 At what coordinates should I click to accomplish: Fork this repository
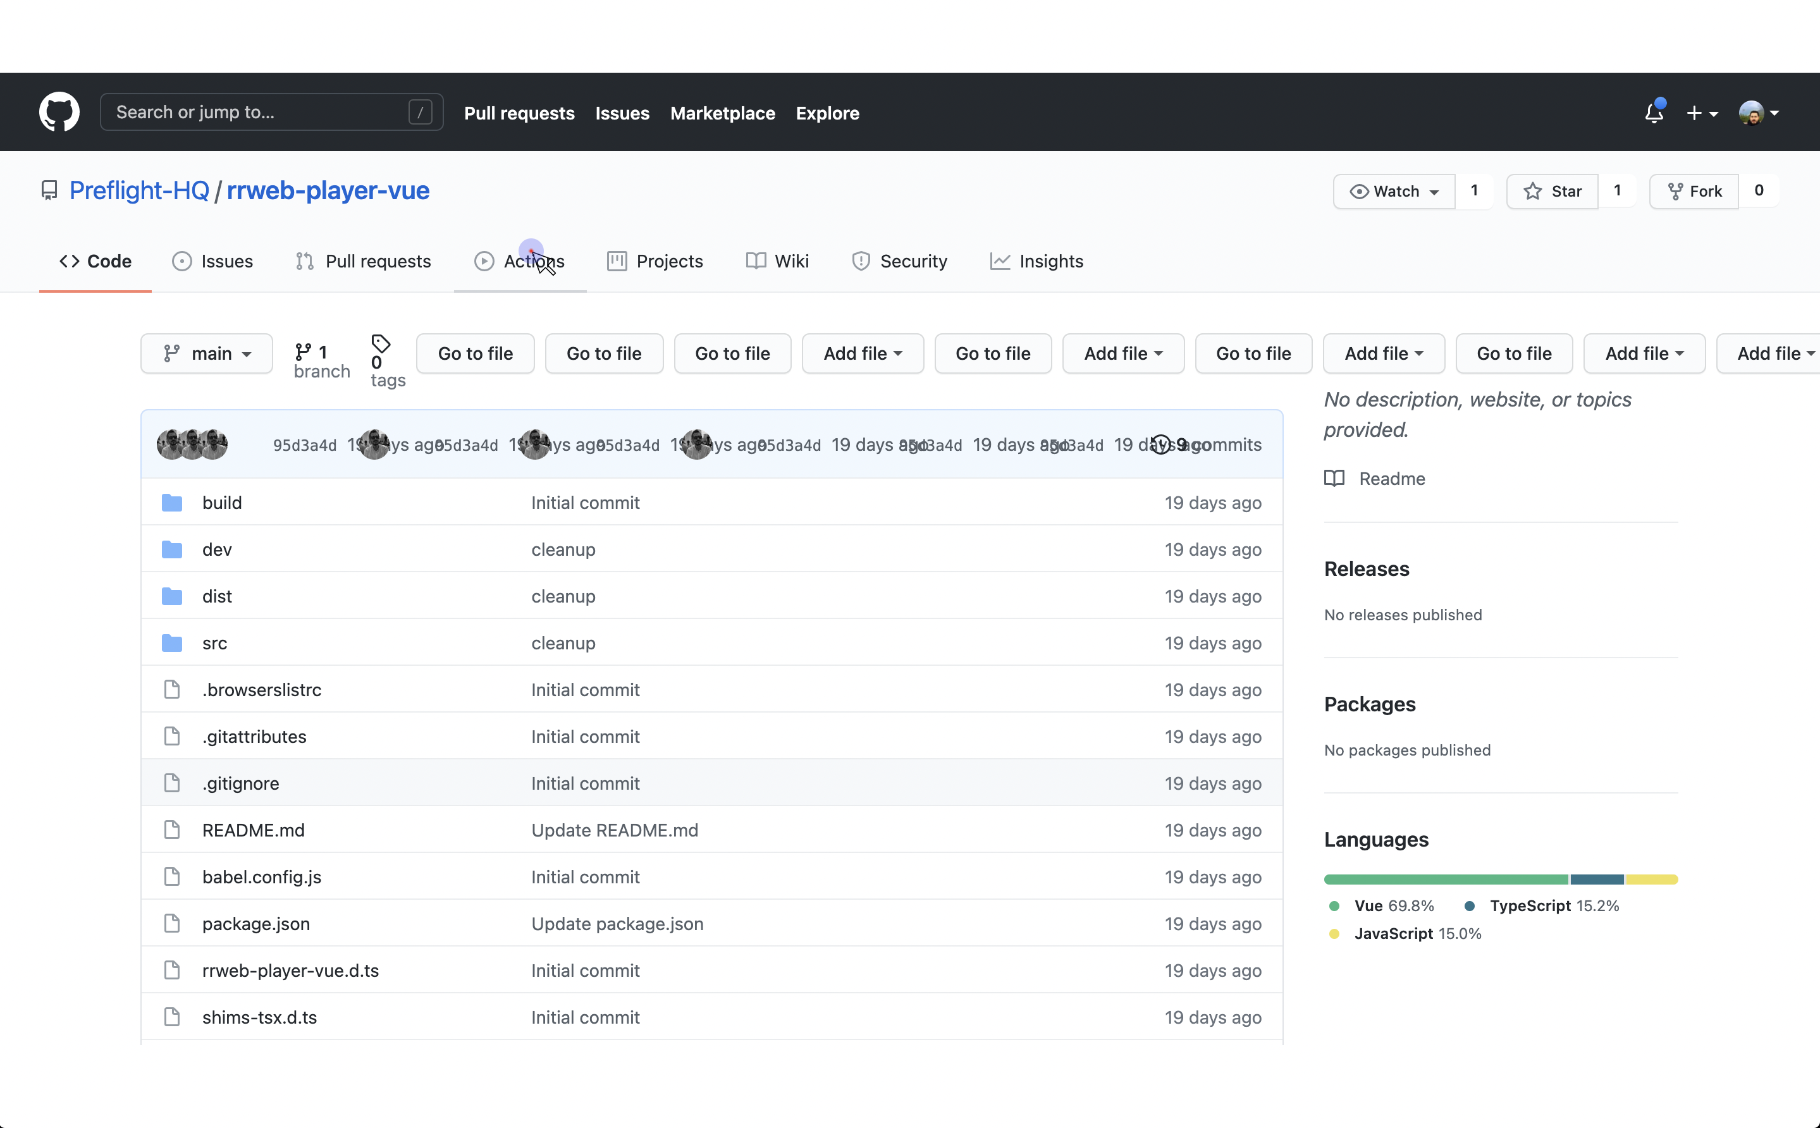point(1693,191)
